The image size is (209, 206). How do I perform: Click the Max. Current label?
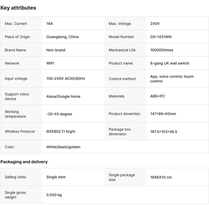point(16,24)
